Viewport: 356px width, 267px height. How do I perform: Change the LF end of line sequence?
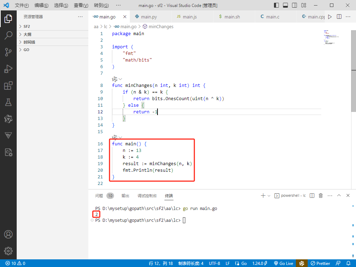click(227, 264)
